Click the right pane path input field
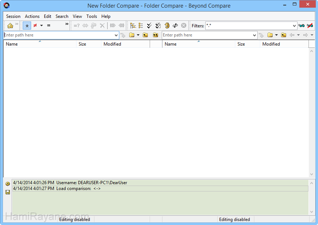 coord(207,35)
